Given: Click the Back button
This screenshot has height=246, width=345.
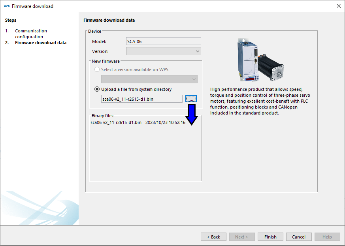Looking at the screenshot, I should (x=213, y=237).
